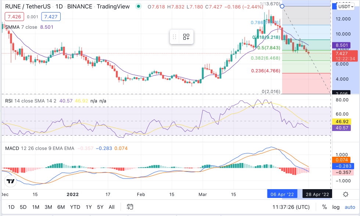Click the Mar label on time axis

[x=202, y=194]
